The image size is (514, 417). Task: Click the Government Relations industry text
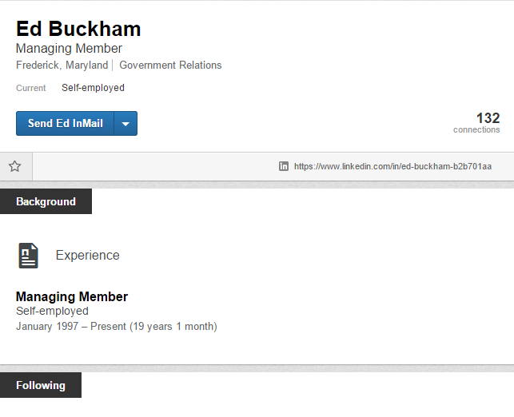(170, 66)
